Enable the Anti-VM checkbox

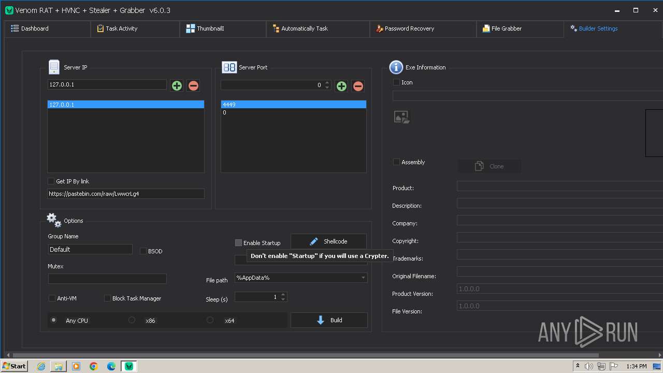pos(52,298)
